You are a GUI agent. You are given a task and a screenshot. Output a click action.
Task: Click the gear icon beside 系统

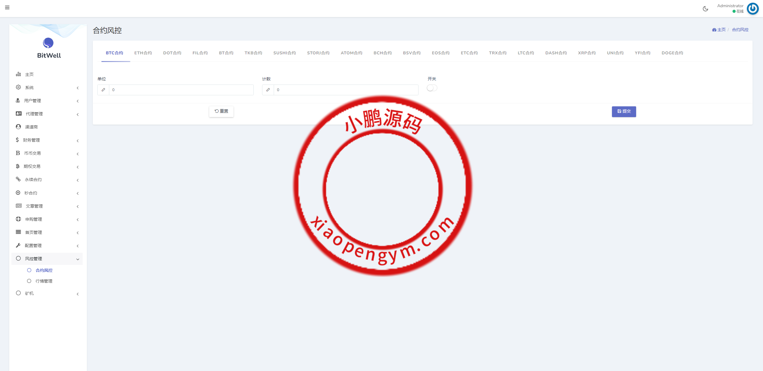click(18, 87)
